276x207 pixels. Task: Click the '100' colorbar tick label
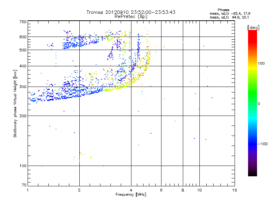pos(261,63)
